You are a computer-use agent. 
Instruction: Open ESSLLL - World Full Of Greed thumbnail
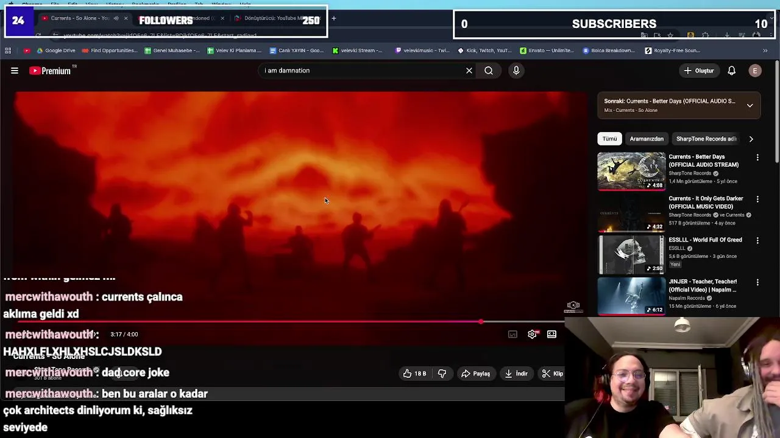coord(631,254)
